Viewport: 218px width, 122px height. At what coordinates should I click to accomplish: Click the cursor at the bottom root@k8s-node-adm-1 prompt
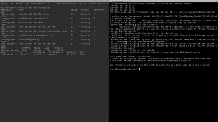140,69
